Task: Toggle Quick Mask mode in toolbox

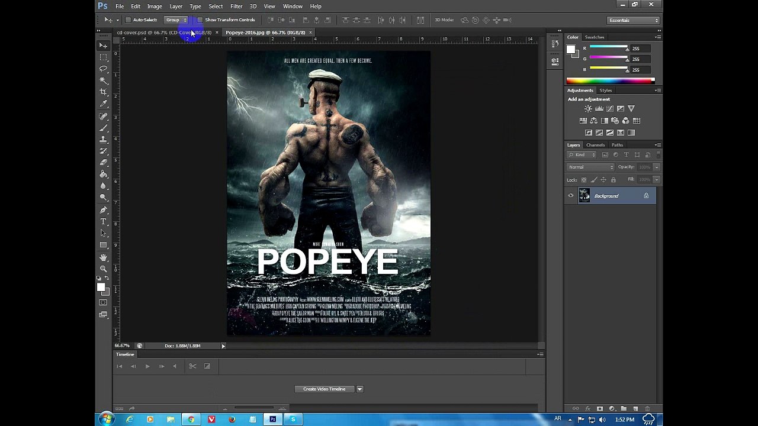Action: click(x=104, y=303)
